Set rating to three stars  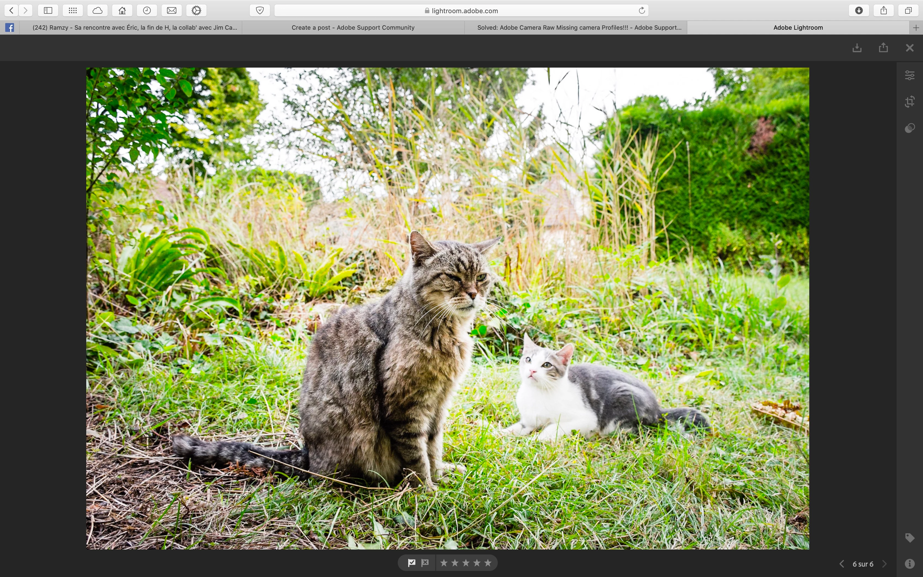(466, 563)
